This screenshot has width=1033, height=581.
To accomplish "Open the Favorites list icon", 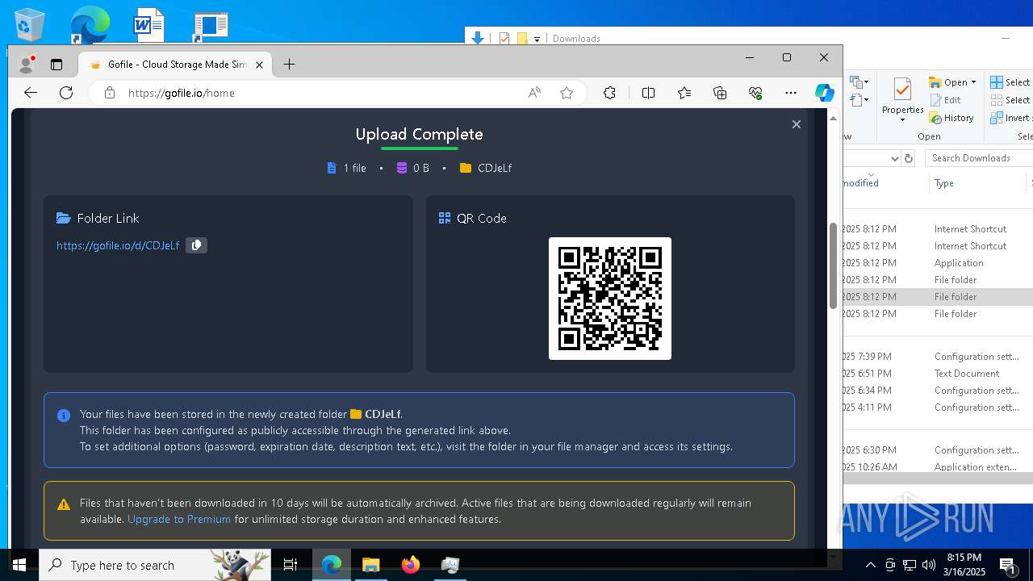I will 684,93.
